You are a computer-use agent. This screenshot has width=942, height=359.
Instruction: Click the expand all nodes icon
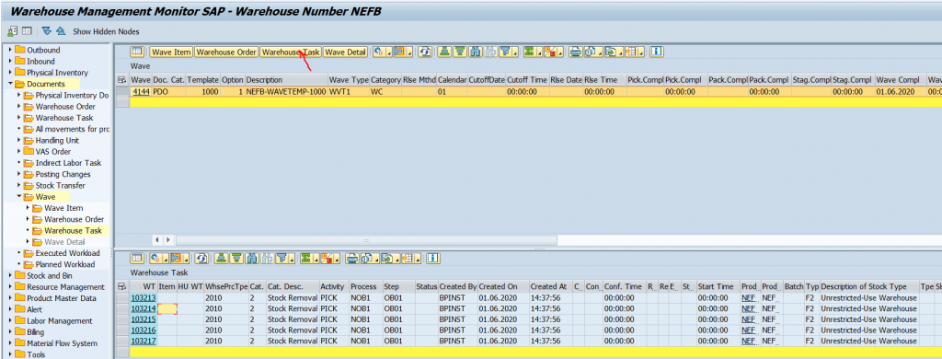47,31
